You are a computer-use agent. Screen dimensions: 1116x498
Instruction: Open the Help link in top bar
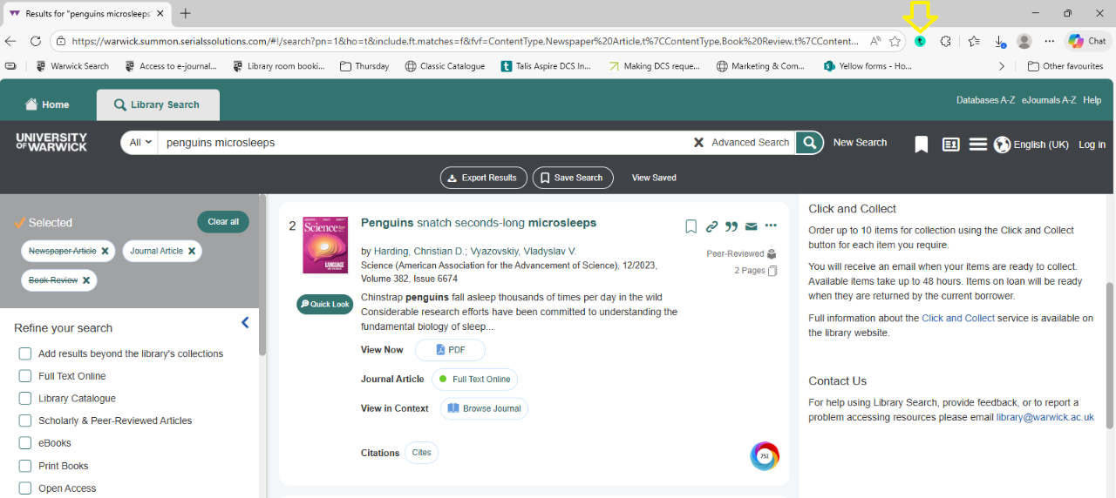(1092, 100)
